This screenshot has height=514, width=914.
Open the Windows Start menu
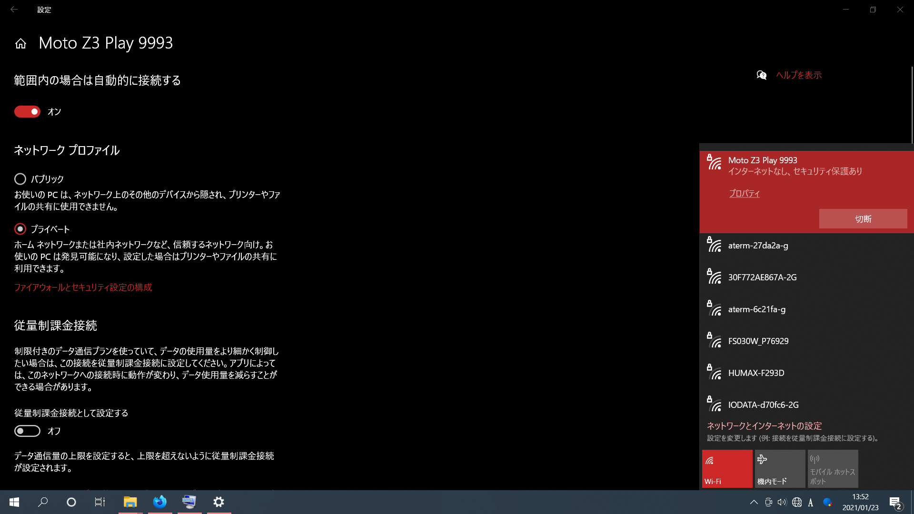tap(14, 502)
